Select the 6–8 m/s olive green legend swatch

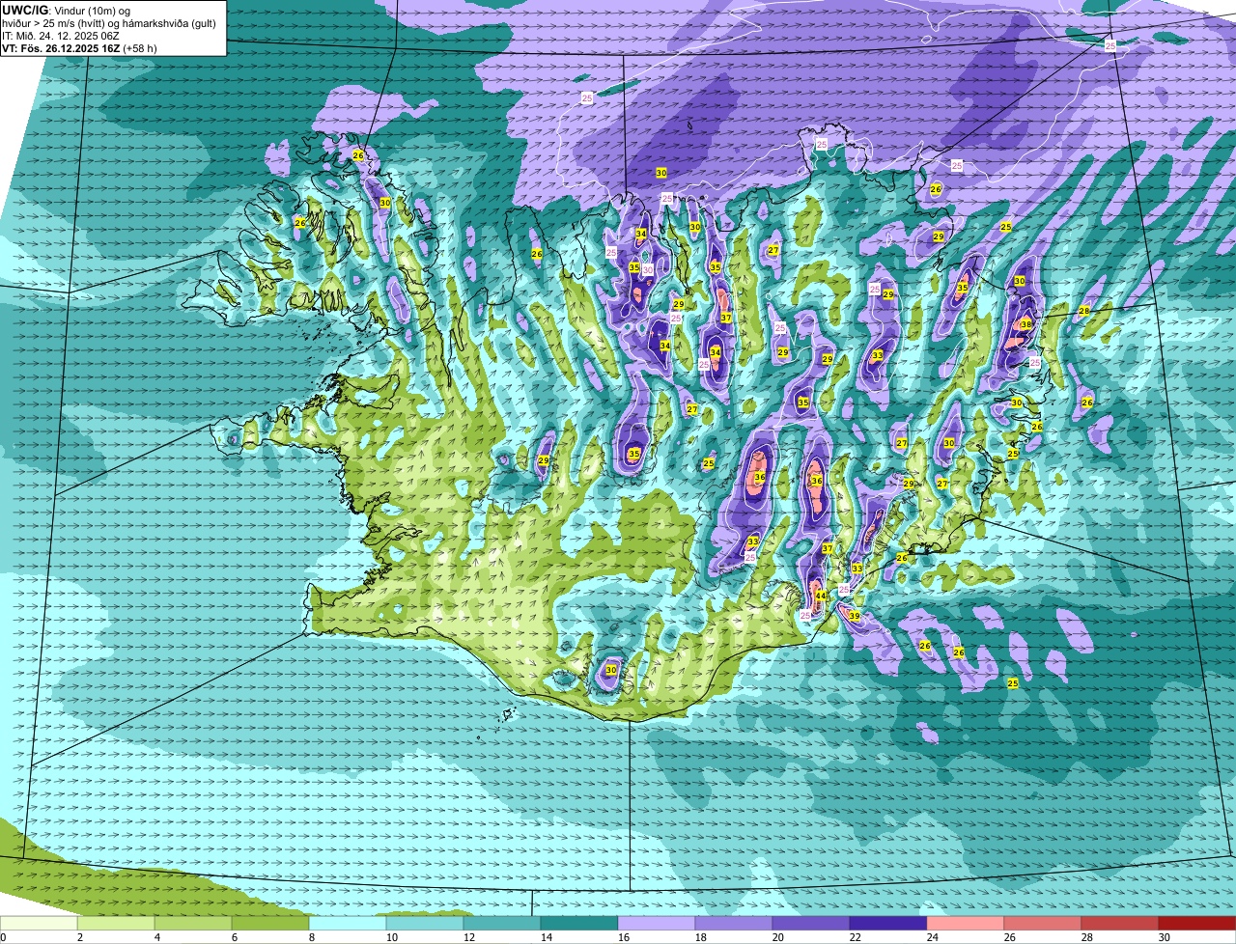tap(270, 923)
